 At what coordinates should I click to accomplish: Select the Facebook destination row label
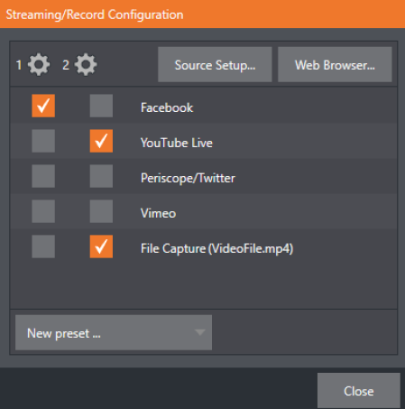pyautogui.click(x=167, y=107)
